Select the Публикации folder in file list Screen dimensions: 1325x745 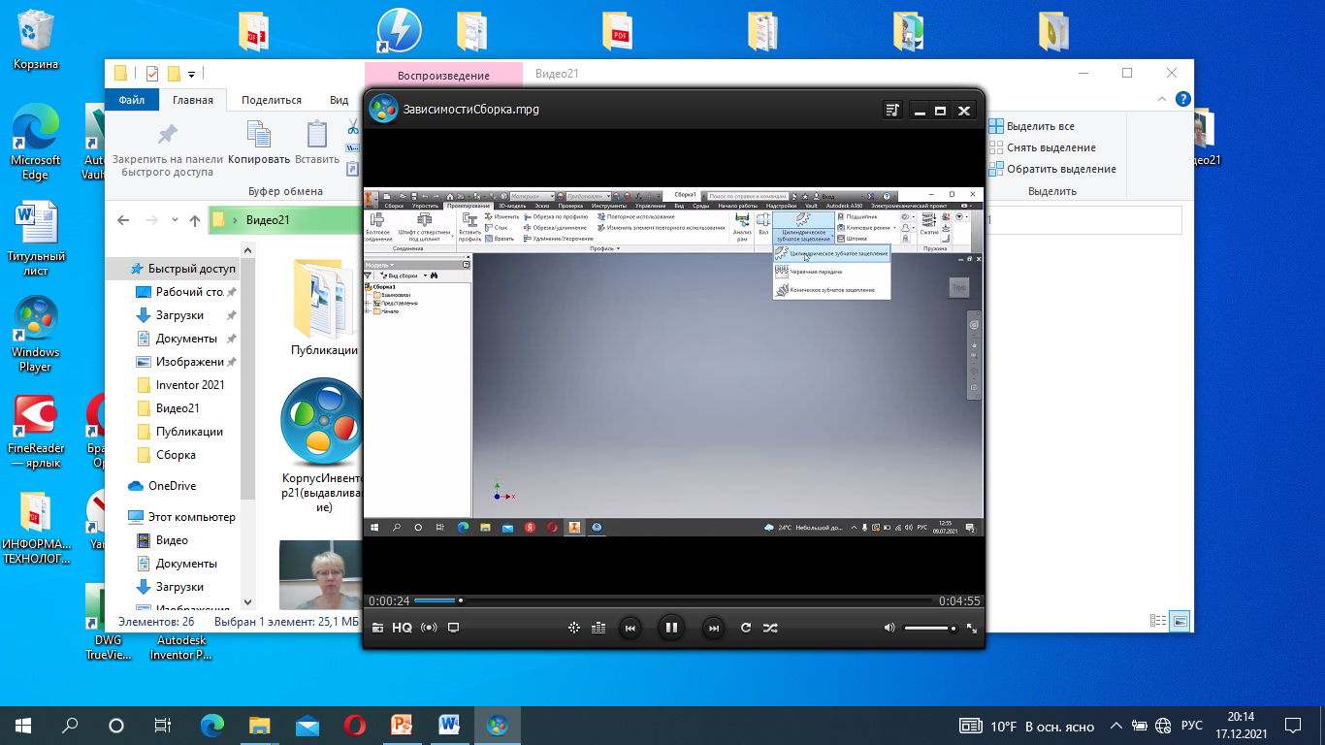coord(324,308)
